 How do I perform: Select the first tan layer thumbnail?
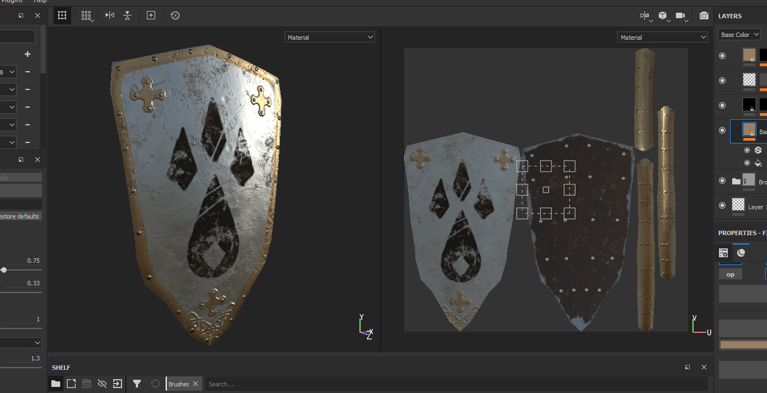749,55
